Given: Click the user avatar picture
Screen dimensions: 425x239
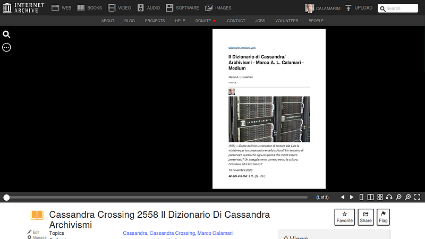Looking at the screenshot, I should [309, 8].
